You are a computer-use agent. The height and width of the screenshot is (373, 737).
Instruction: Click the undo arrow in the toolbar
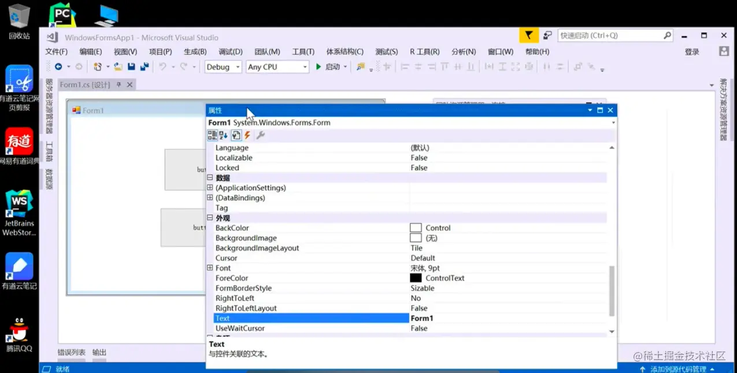point(162,67)
